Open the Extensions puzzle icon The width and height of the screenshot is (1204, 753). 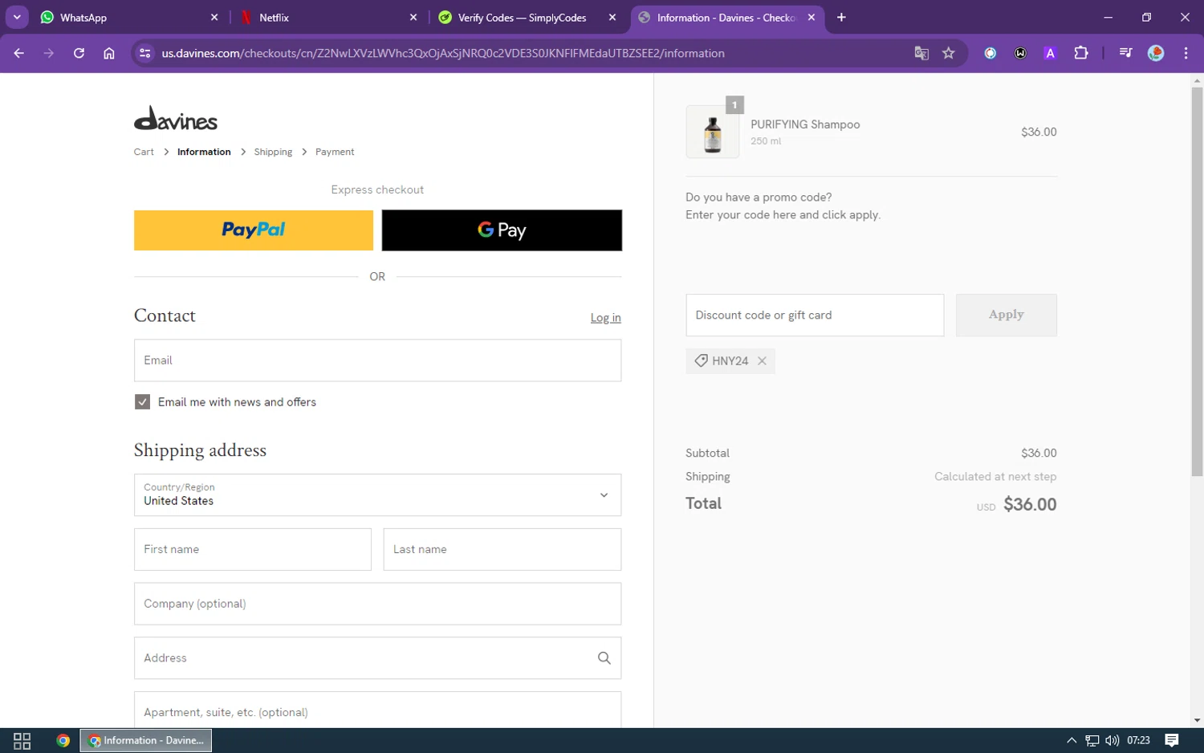[x=1081, y=53]
